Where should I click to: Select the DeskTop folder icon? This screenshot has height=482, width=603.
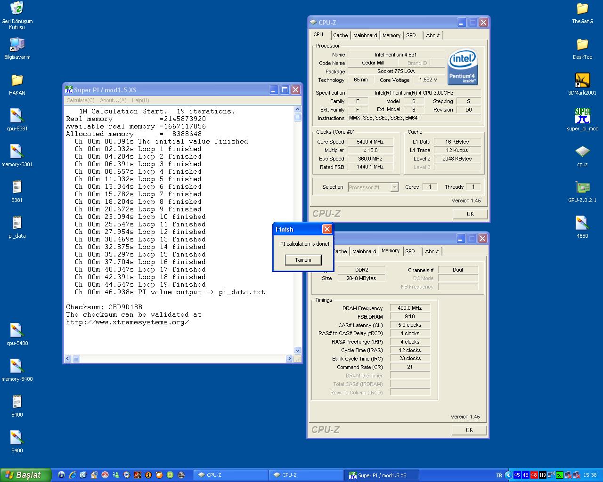(582, 44)
